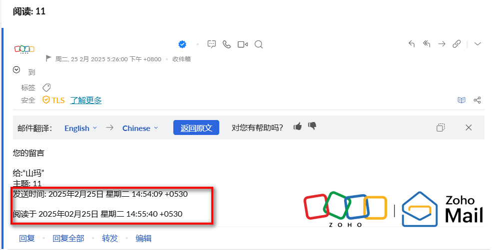Click the forward arrow icon
492x250 pixels.
click(x=442, y=44)
